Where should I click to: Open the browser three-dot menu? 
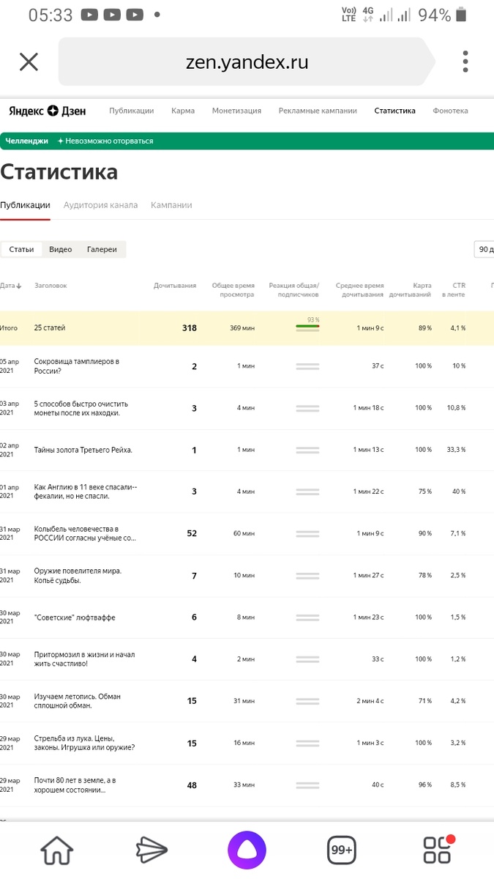tap(465, 62)
